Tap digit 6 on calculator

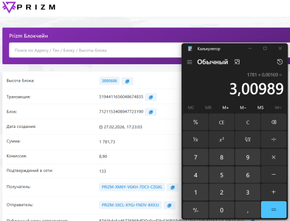[248, 175]
